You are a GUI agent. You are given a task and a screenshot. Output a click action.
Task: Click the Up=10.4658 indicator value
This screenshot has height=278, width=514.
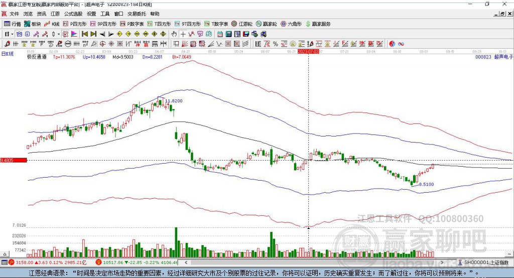pos(94,57)
